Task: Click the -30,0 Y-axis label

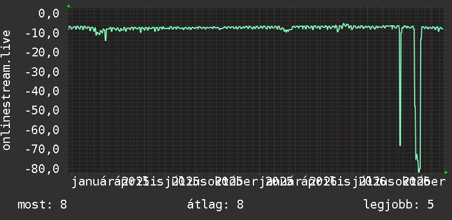Action: (42, 72)
